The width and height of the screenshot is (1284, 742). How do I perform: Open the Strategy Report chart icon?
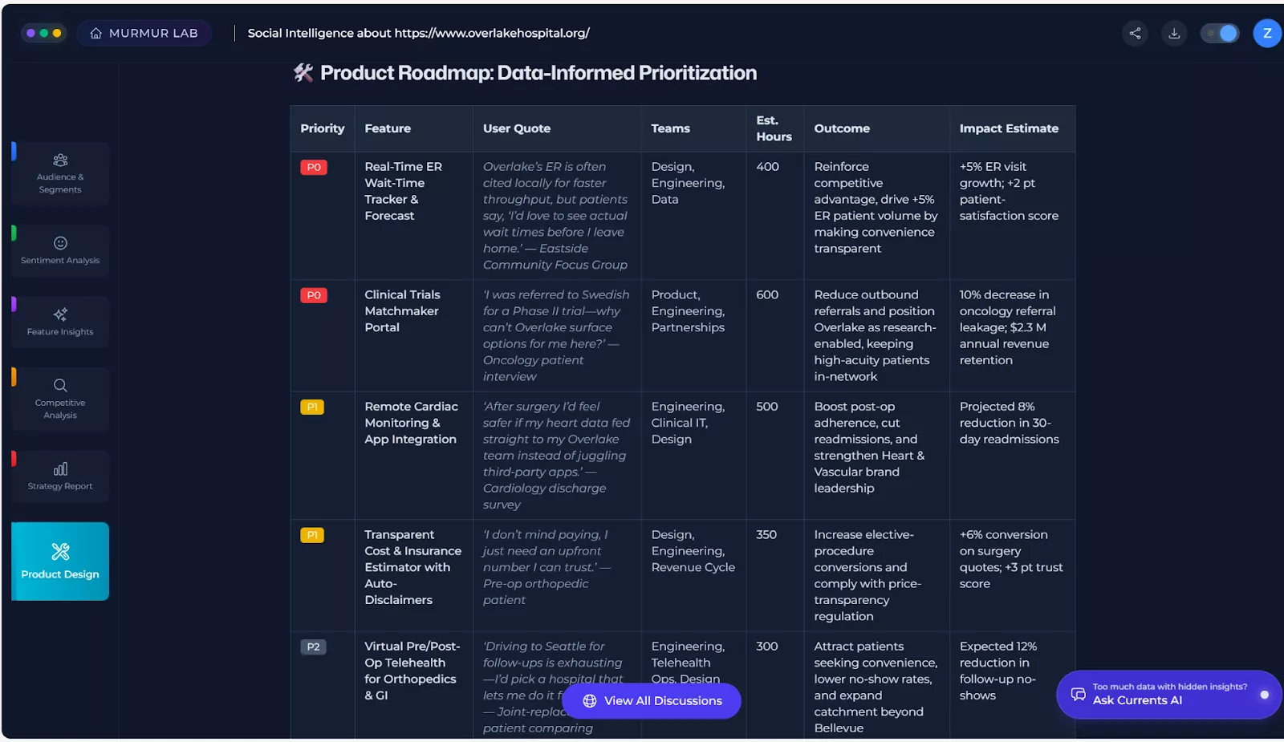[x=60, y=469]
